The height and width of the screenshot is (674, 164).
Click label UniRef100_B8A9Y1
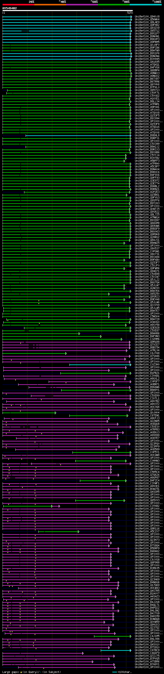pyautogui.click(x=147, y=390)
